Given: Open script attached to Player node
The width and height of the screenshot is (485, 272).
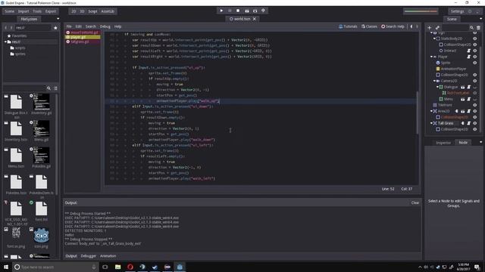Looking at the screenshot, I should (x=468, y=57).
